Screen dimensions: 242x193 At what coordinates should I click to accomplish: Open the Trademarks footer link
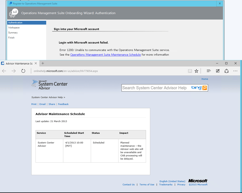[x=166, y=184]
